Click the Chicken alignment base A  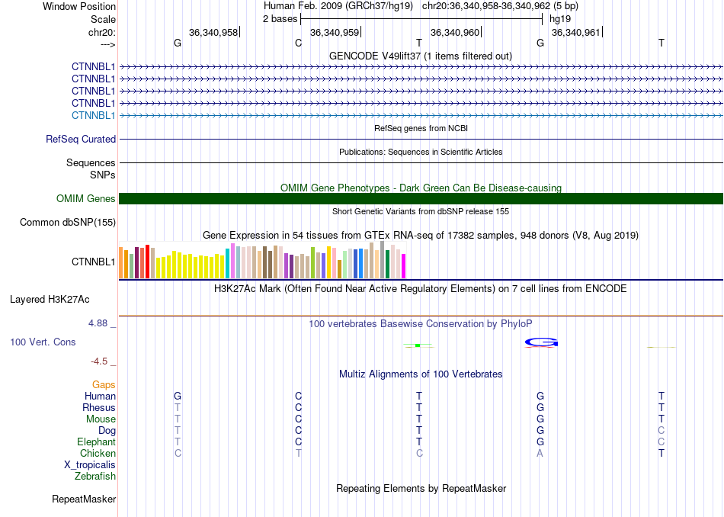tap(540, 453)
